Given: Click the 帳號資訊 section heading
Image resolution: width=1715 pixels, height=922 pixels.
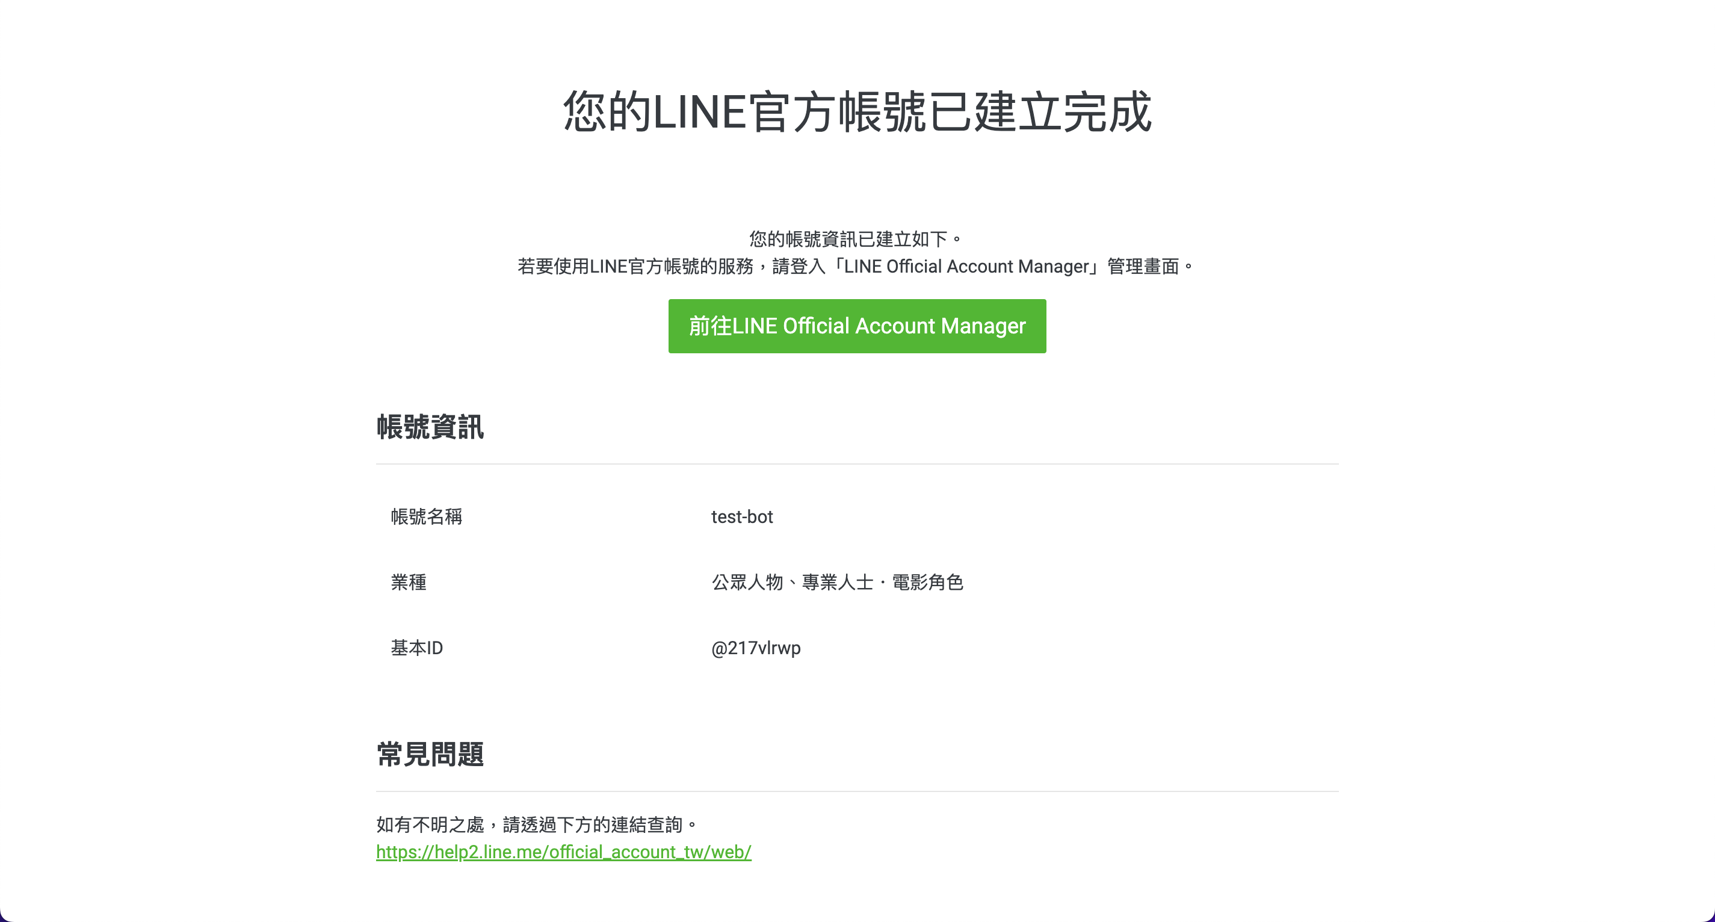Looking at the screenshot, I should pyautogui.click(x=430, y=427).
